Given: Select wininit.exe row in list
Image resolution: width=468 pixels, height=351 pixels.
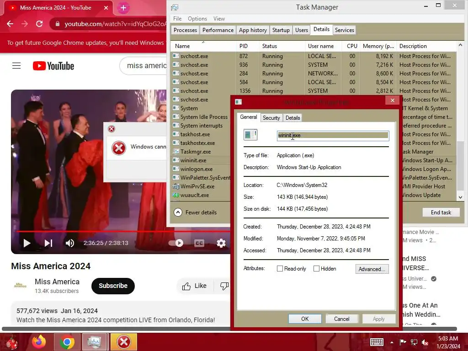Looking at the screenshot, I should (201, 160).
